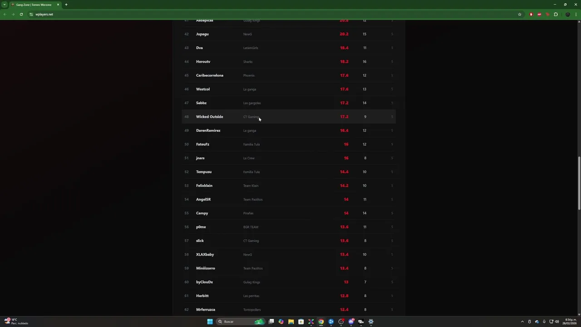Image resolution: width=581 pixels, height=327 pixels.
Task: Open File Explorer from the taskbar
Action: 291,322
